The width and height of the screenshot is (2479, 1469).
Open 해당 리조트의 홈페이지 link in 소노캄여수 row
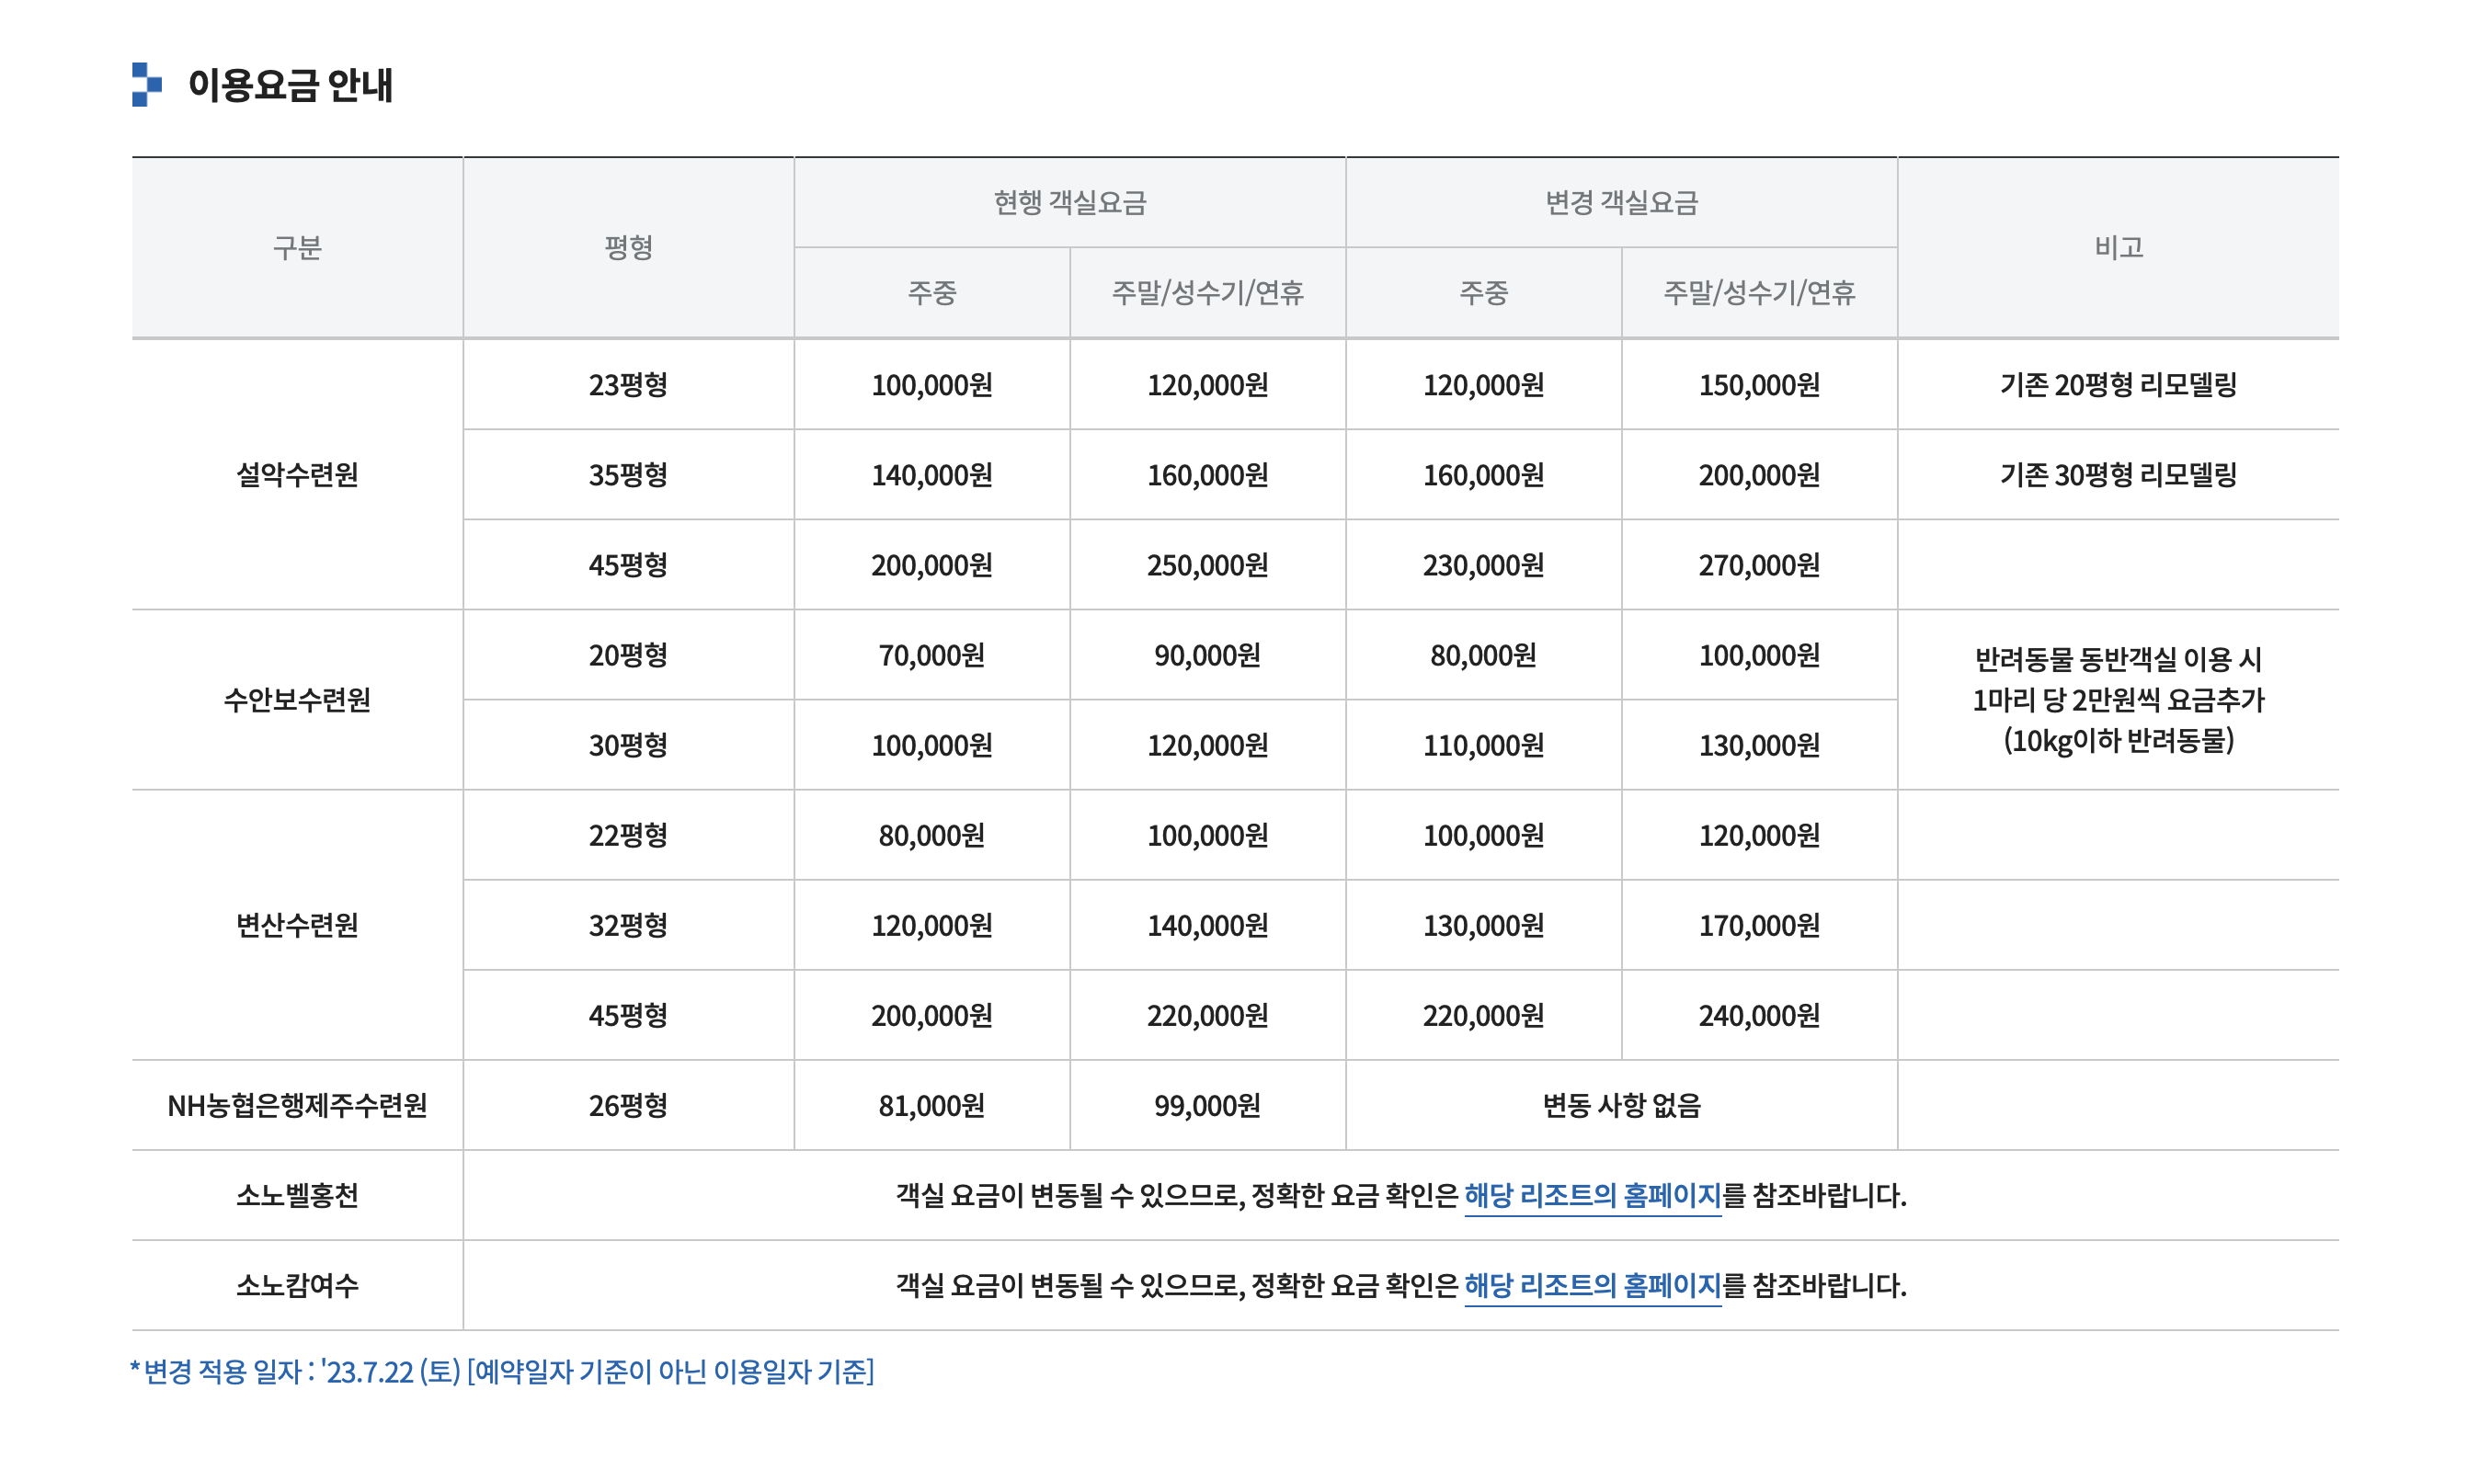[x=1592, y=1286]
